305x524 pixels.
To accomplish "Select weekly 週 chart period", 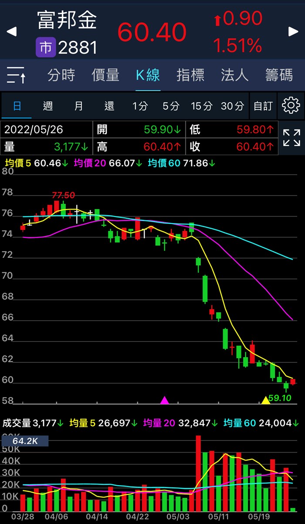I will [48, 106].
